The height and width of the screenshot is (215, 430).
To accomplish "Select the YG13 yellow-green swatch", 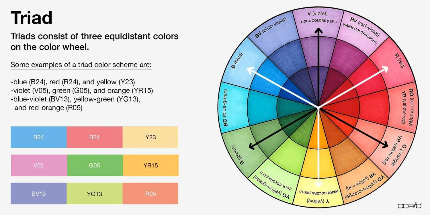I will tap(94, 193).
